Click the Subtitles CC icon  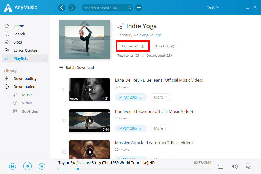click(x=15, y=111)
